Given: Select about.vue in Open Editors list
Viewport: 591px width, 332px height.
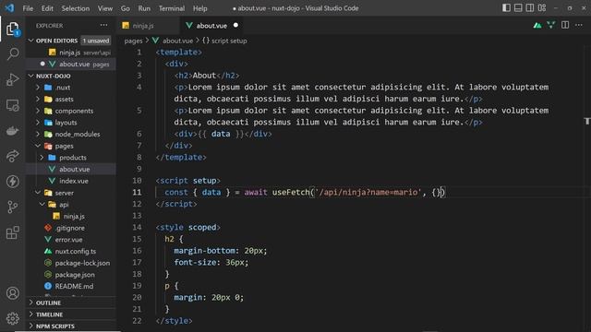Looking at the screenshot, I should 71,64.
